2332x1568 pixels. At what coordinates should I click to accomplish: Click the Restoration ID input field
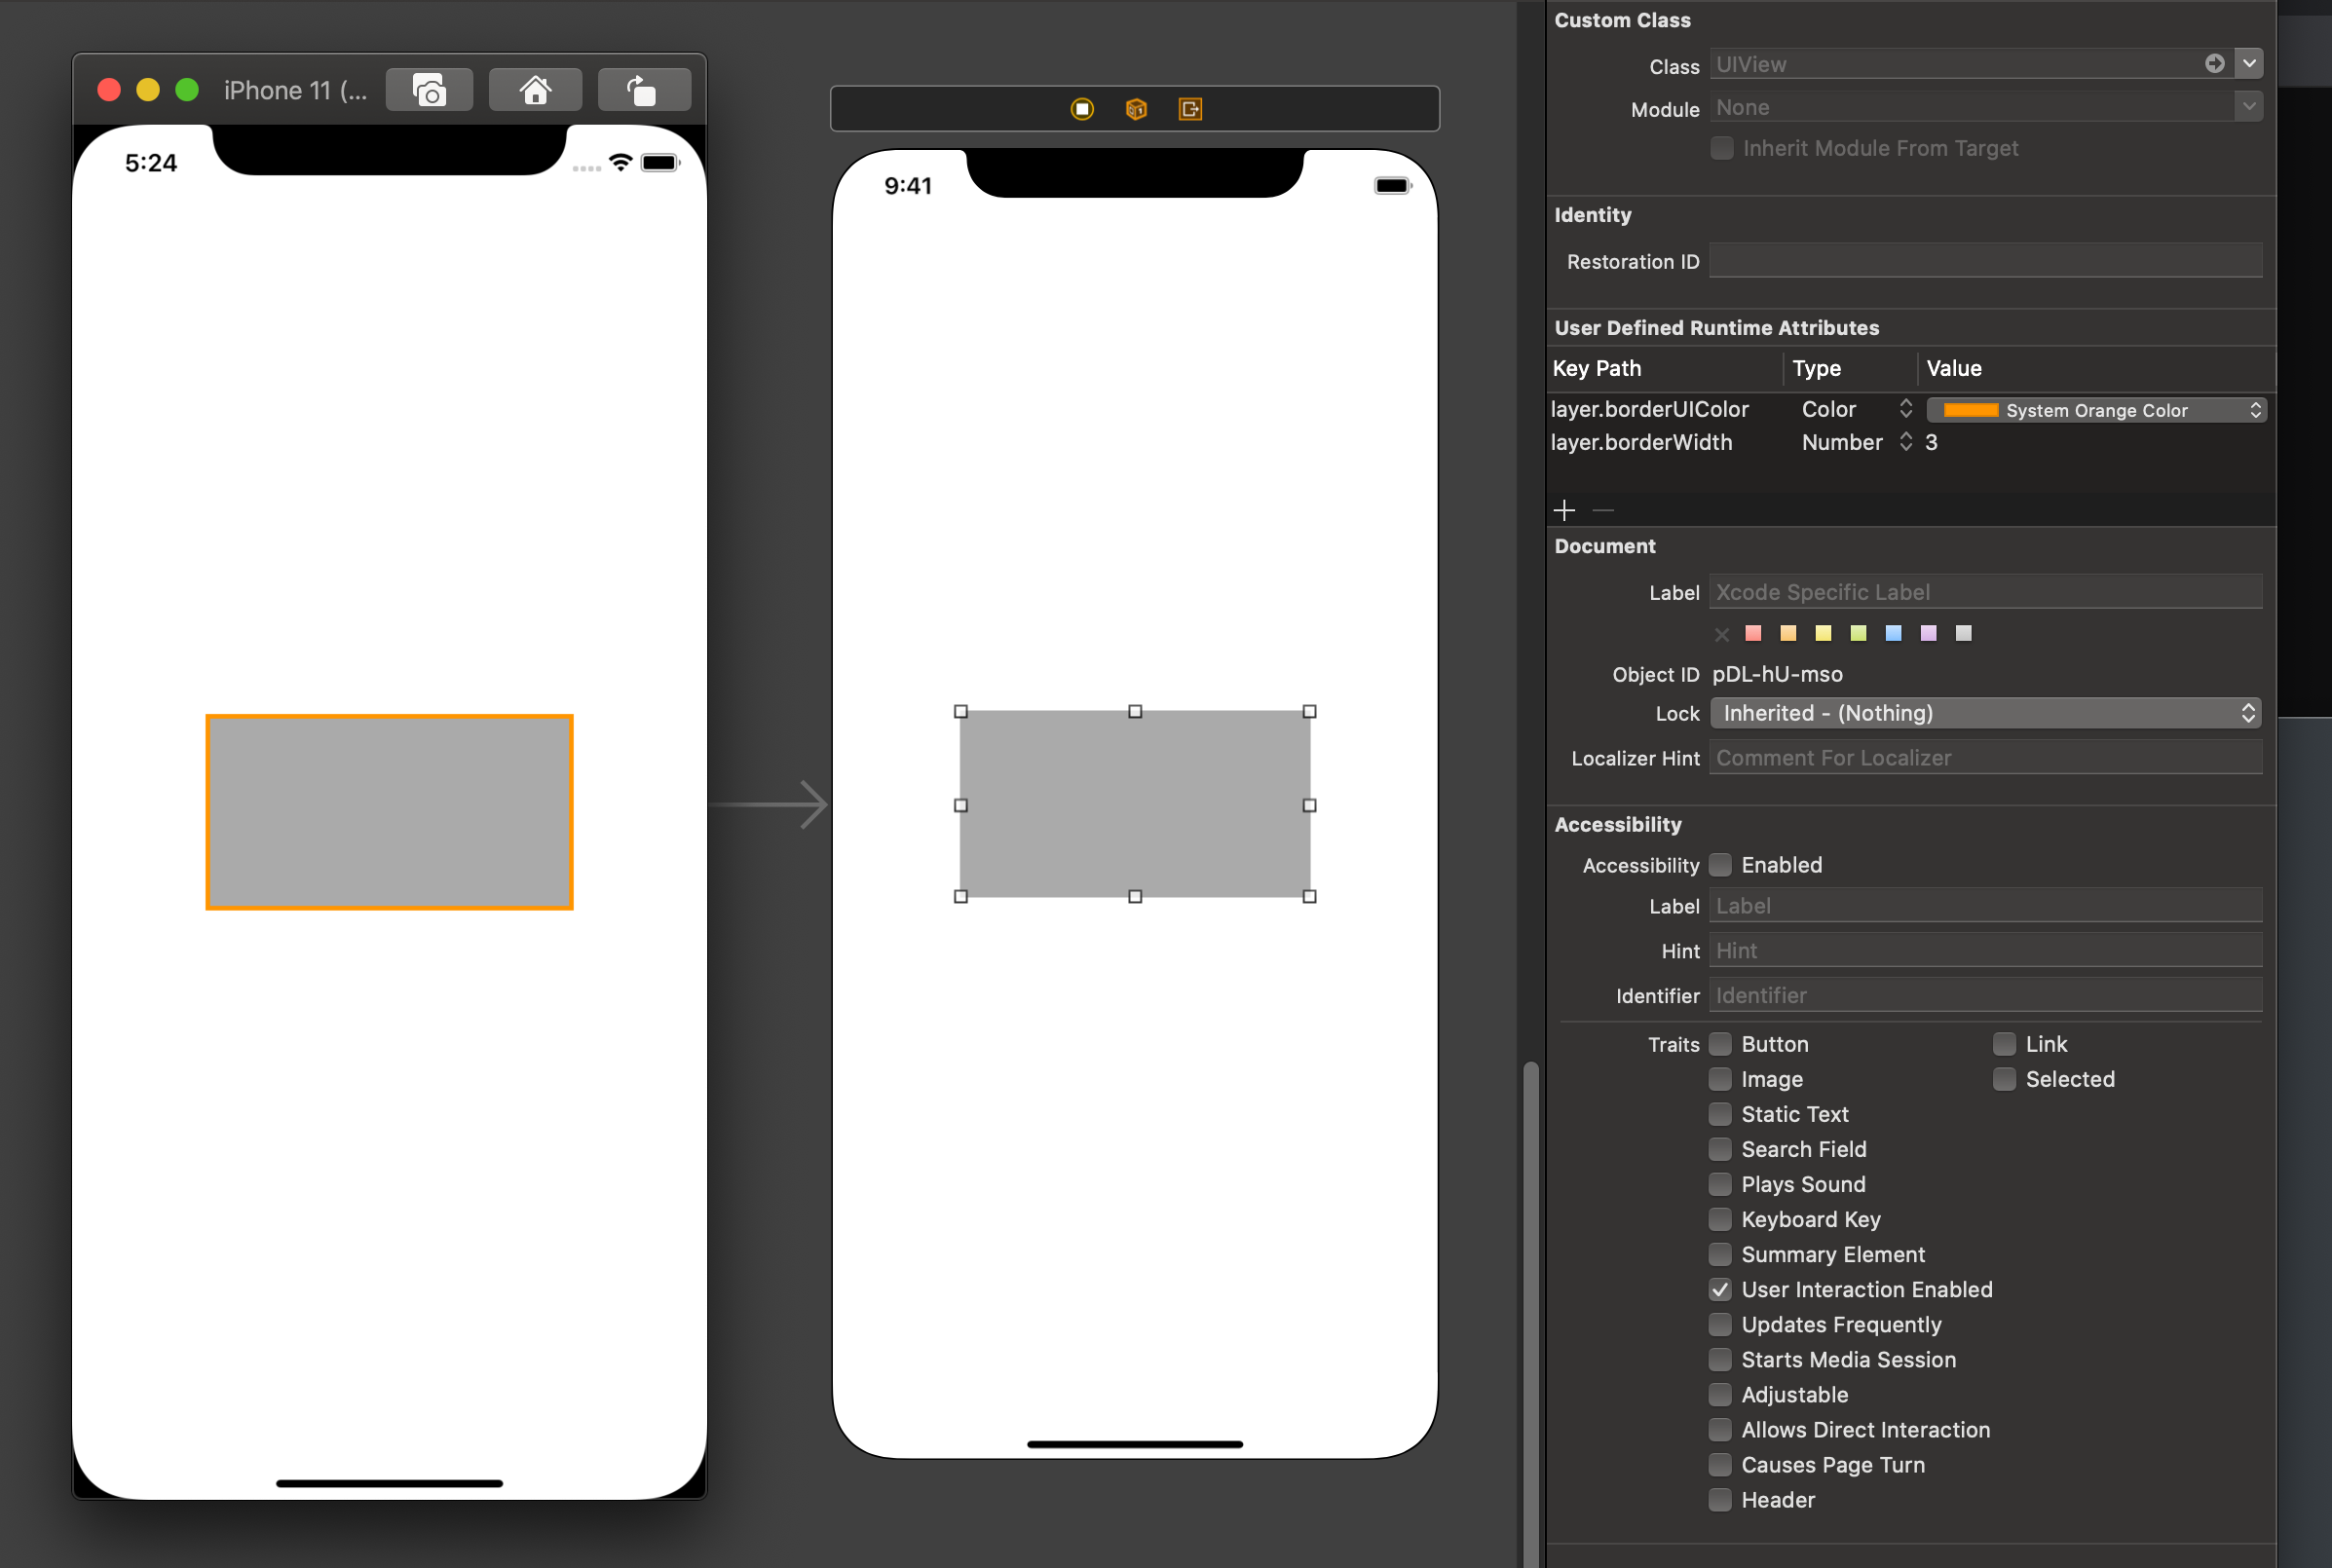pos(1985,261)
